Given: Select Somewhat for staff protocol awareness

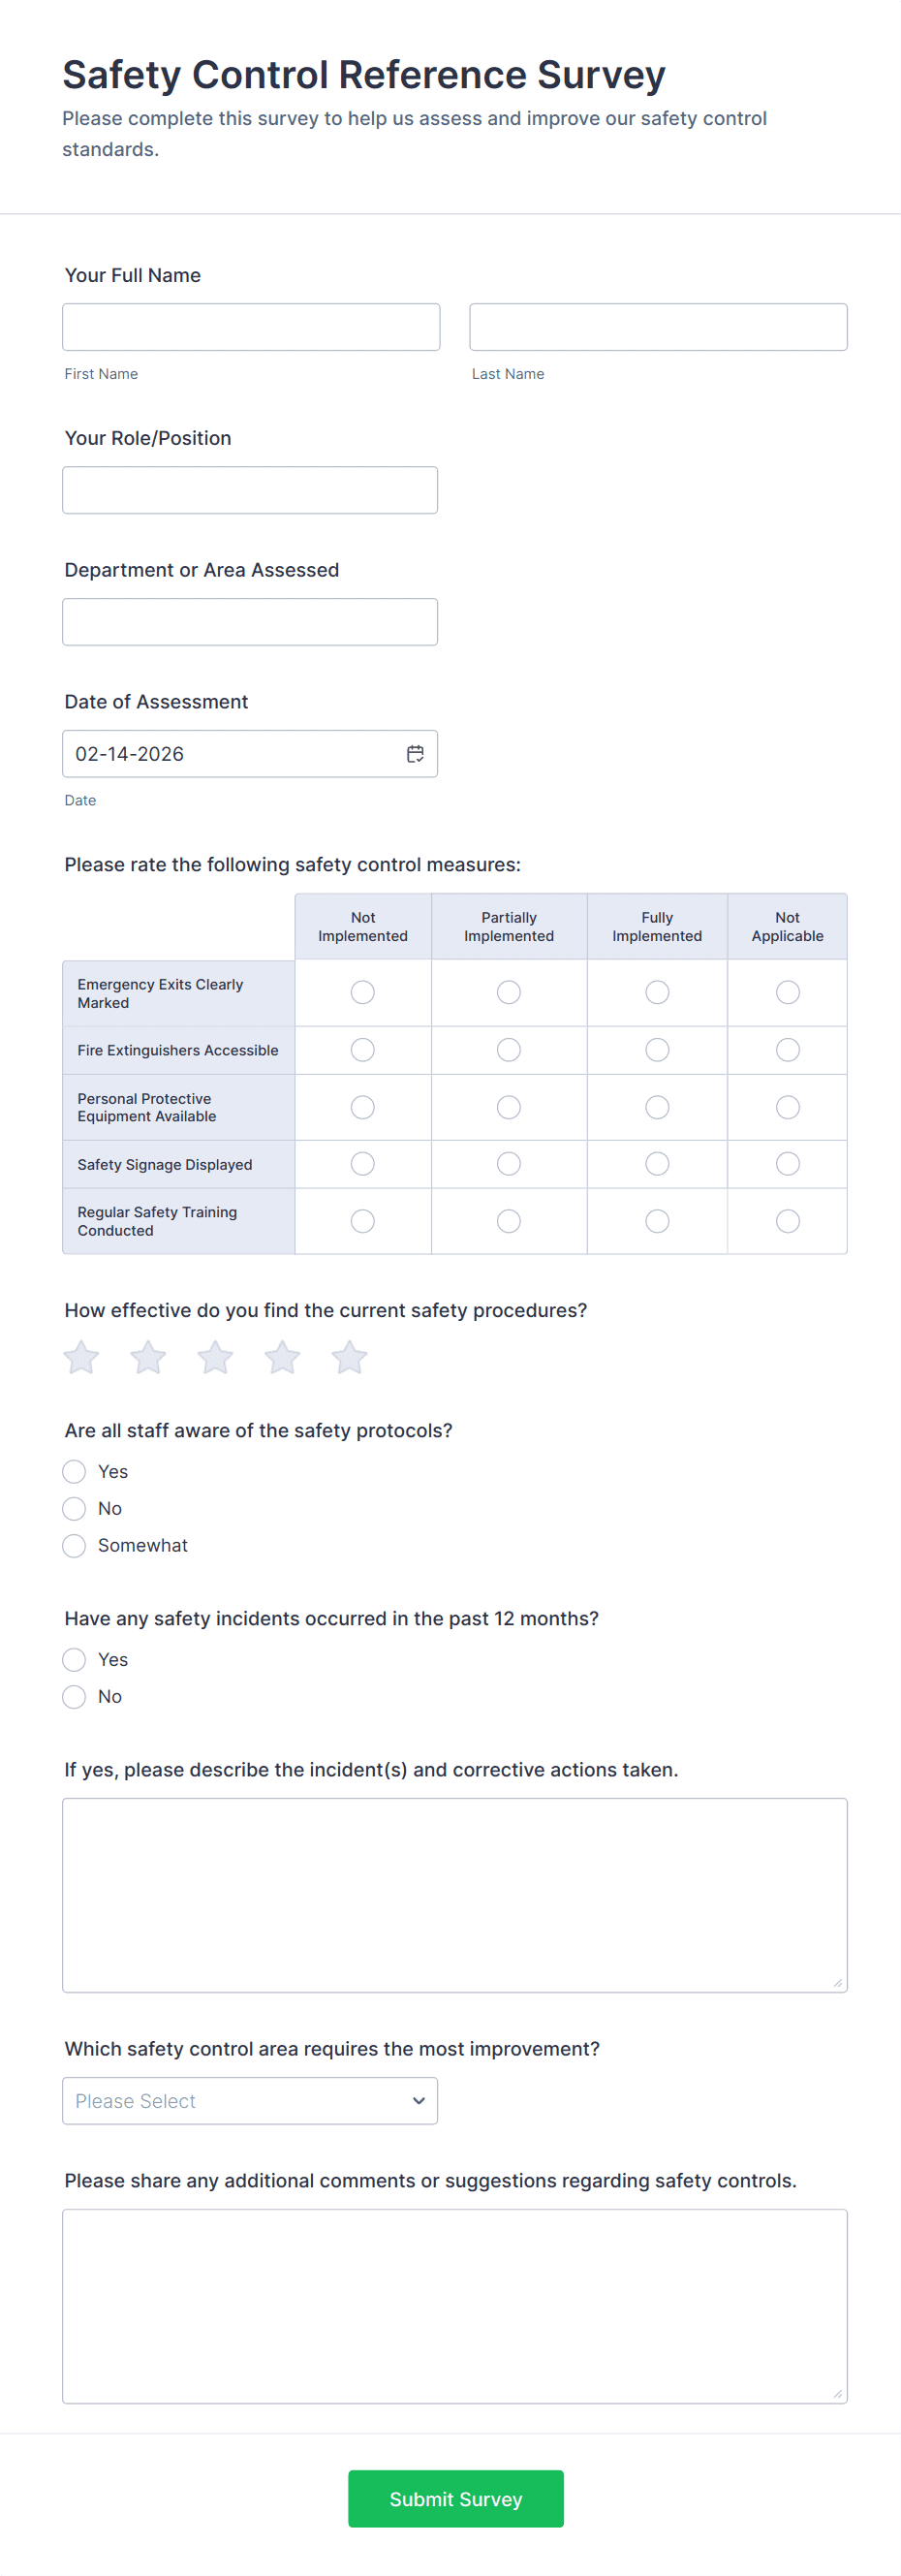Looking at the screenshot, I should pyautogui.click(x=74, y=1545).
